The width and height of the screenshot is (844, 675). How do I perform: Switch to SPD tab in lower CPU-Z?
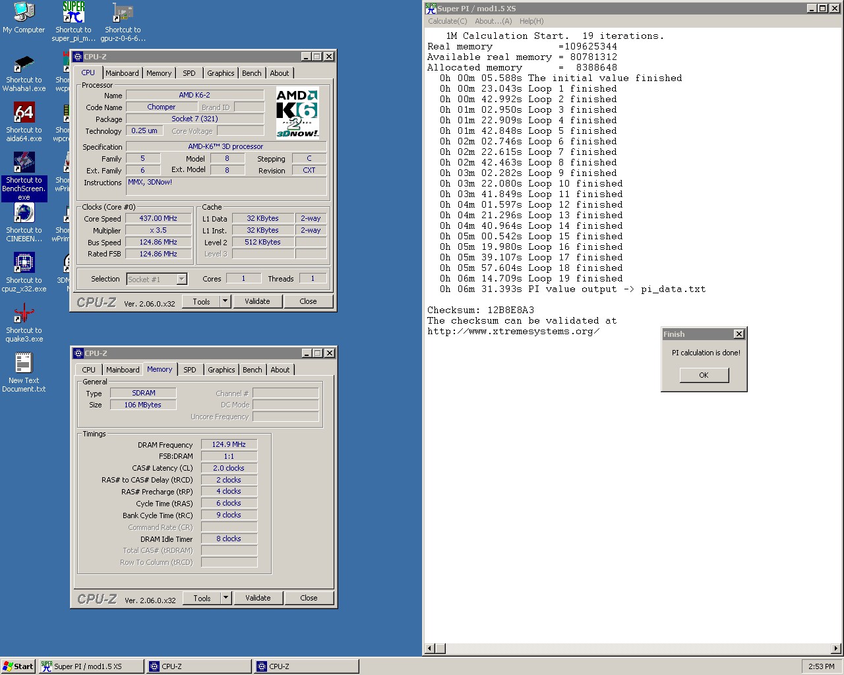point(190,370)
